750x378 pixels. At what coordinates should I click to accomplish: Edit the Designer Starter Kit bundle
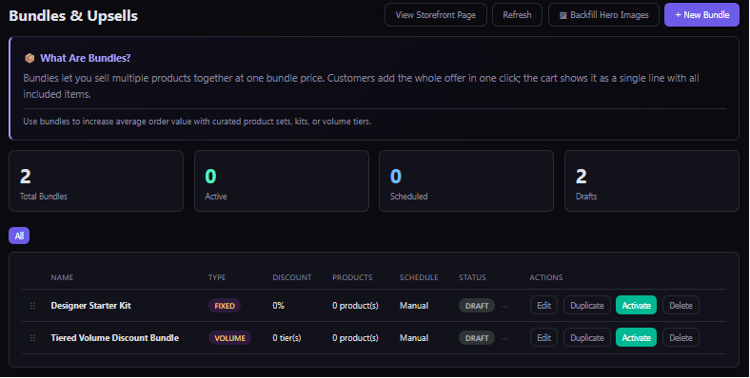pyautogui.click(x=543, y=306)
